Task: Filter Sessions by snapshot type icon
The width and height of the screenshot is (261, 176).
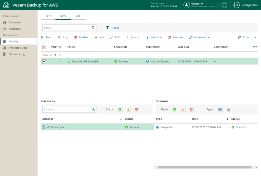Action: coord(220,109)
